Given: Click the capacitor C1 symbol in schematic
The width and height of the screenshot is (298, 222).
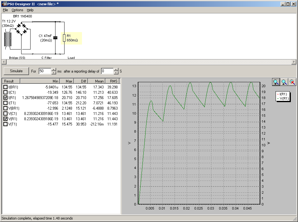Looking at the screenshot, I should point(55,38).
